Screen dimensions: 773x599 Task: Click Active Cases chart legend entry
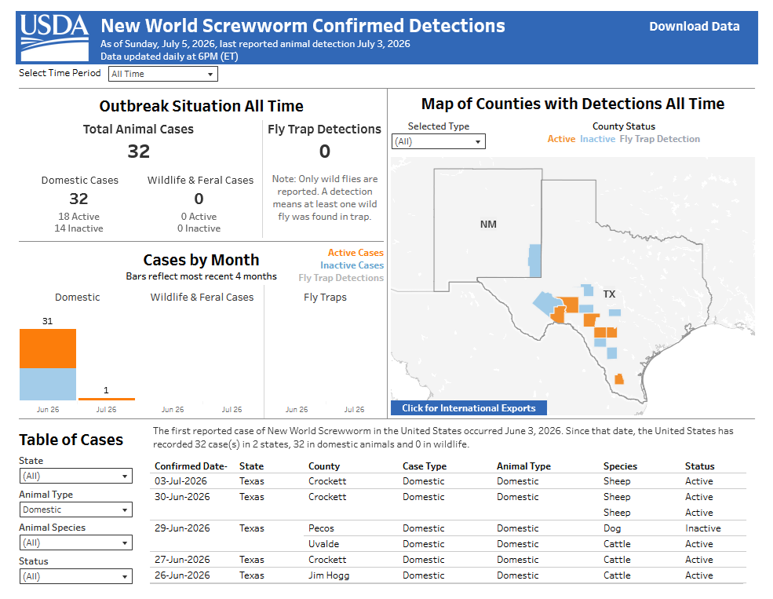point(356,253)
